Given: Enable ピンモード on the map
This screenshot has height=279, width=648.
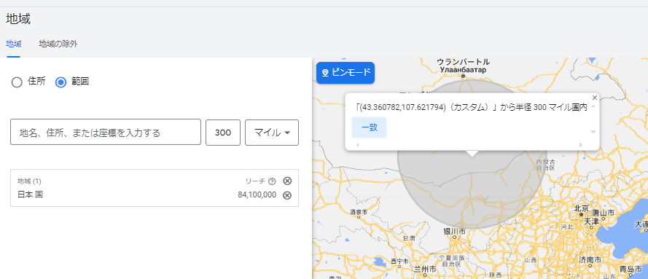Looking at the screenshot, I should [346, 73].
